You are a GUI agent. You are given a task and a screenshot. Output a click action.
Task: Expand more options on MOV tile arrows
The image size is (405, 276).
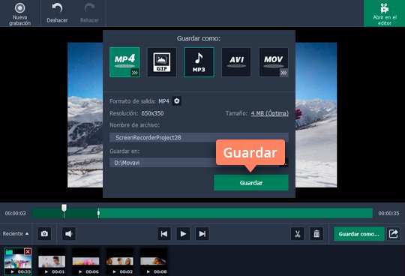283,73
